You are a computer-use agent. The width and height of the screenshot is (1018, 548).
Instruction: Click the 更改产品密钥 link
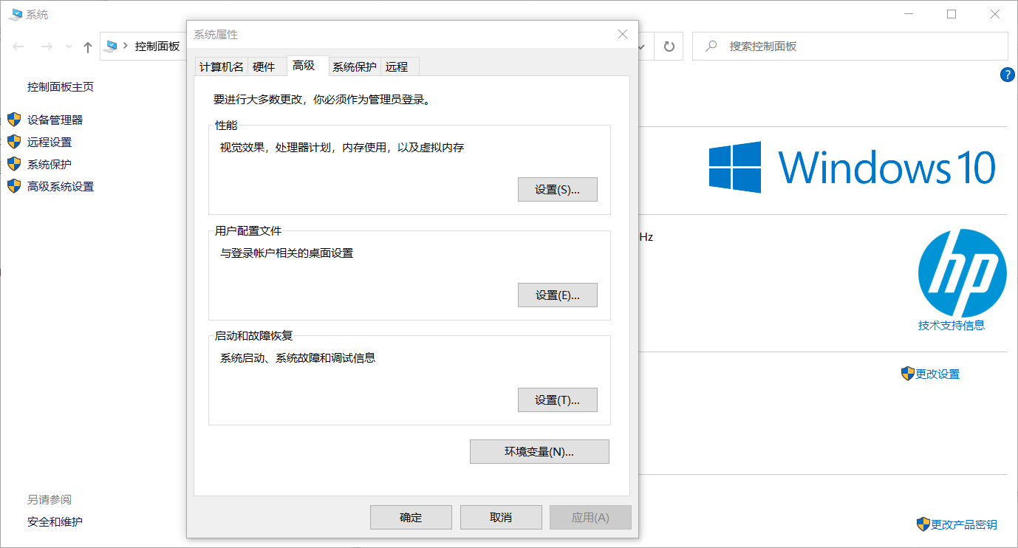click(x=964, y=524)
